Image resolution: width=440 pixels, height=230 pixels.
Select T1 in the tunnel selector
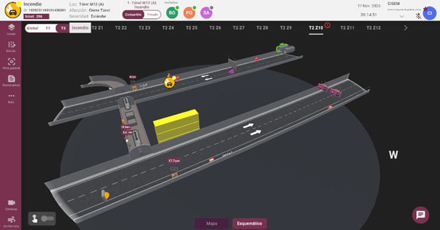click(48, 28)
